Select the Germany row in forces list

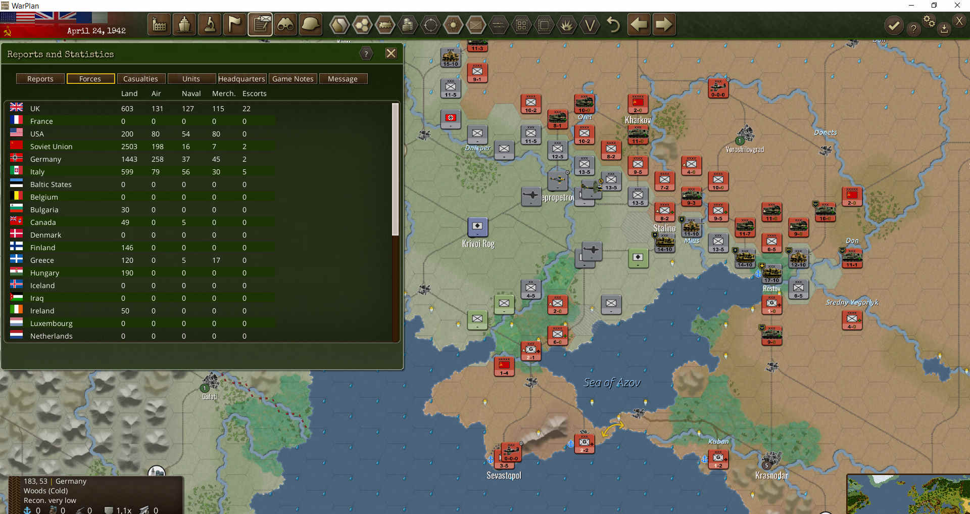(141, 159)
